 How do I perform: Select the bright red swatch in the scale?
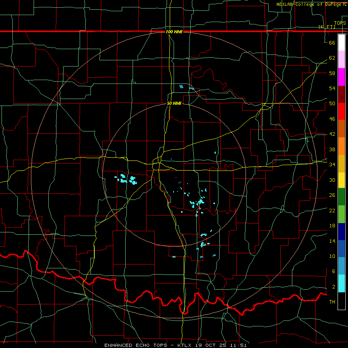pos(341,111)
